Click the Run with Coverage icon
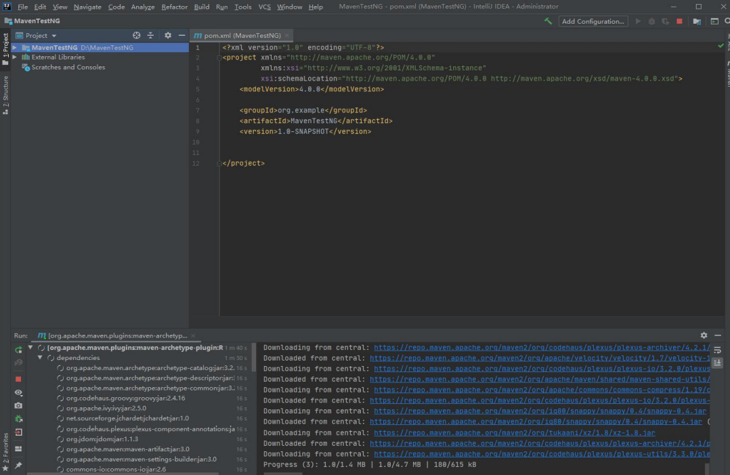Screen dimensions: 730x475 tap(665, 22)
